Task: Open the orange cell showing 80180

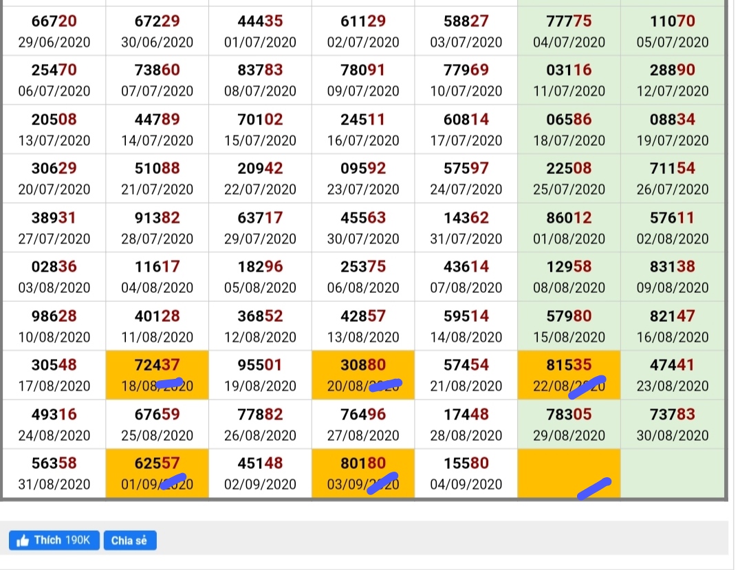Action: point(363,473)
